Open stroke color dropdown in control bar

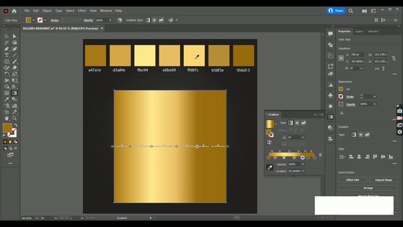[x=45, y=20]
